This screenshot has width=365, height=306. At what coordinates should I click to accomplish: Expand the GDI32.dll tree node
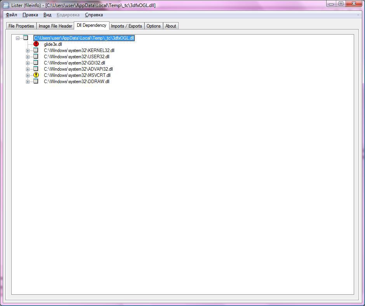click(x=28, y=63)
